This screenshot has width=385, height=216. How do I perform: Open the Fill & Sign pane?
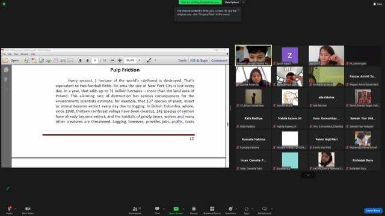point(199,60)
